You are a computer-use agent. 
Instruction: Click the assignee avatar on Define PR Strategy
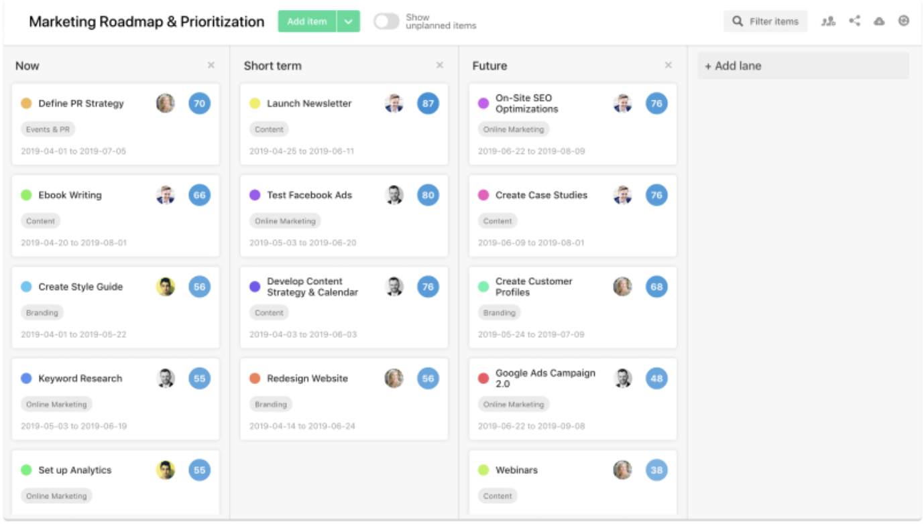(x=166, y=103)
